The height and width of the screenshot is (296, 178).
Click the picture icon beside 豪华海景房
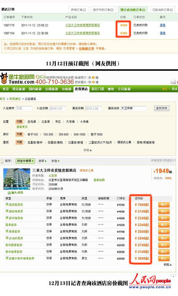point(7,218)
